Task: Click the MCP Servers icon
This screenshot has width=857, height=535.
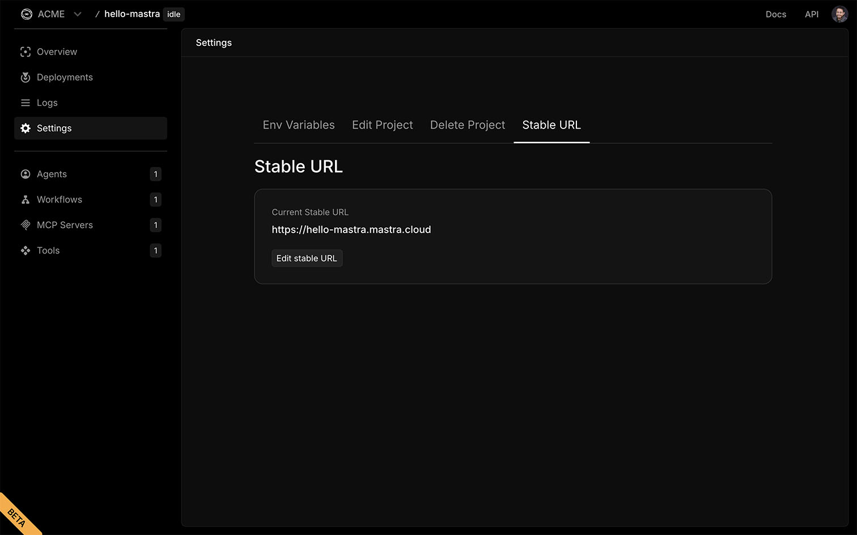Action: coord(26,225)
